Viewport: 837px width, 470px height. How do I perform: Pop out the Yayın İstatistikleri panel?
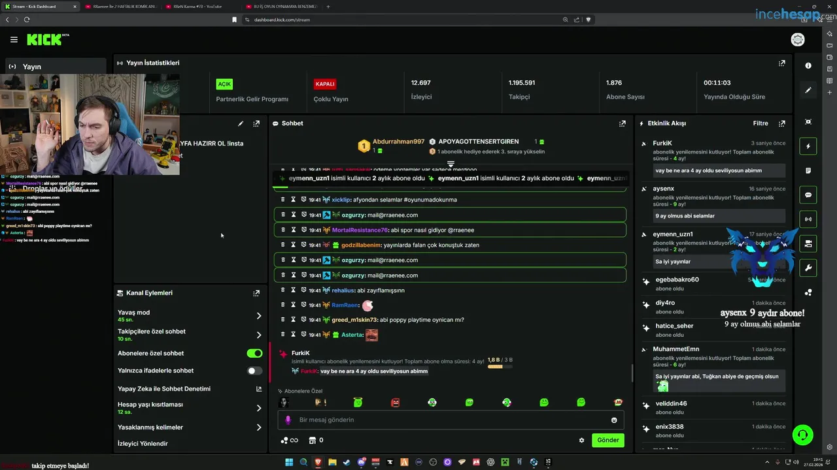pos(781,63)
